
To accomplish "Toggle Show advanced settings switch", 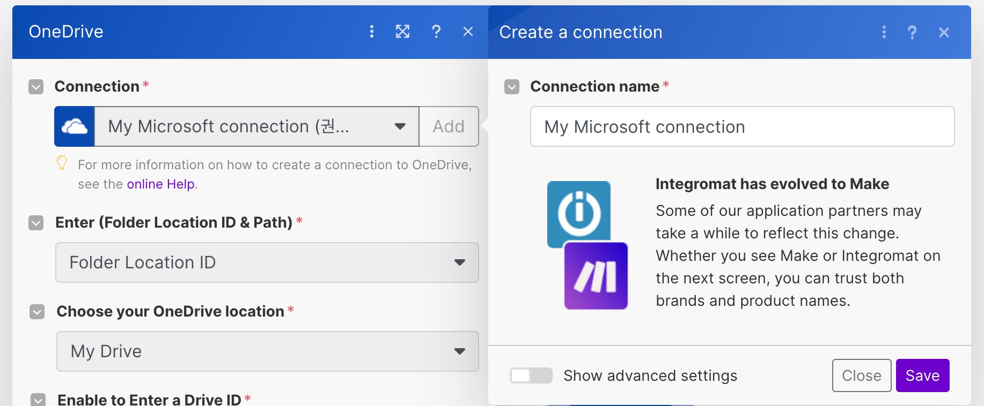I will point(531,375).
